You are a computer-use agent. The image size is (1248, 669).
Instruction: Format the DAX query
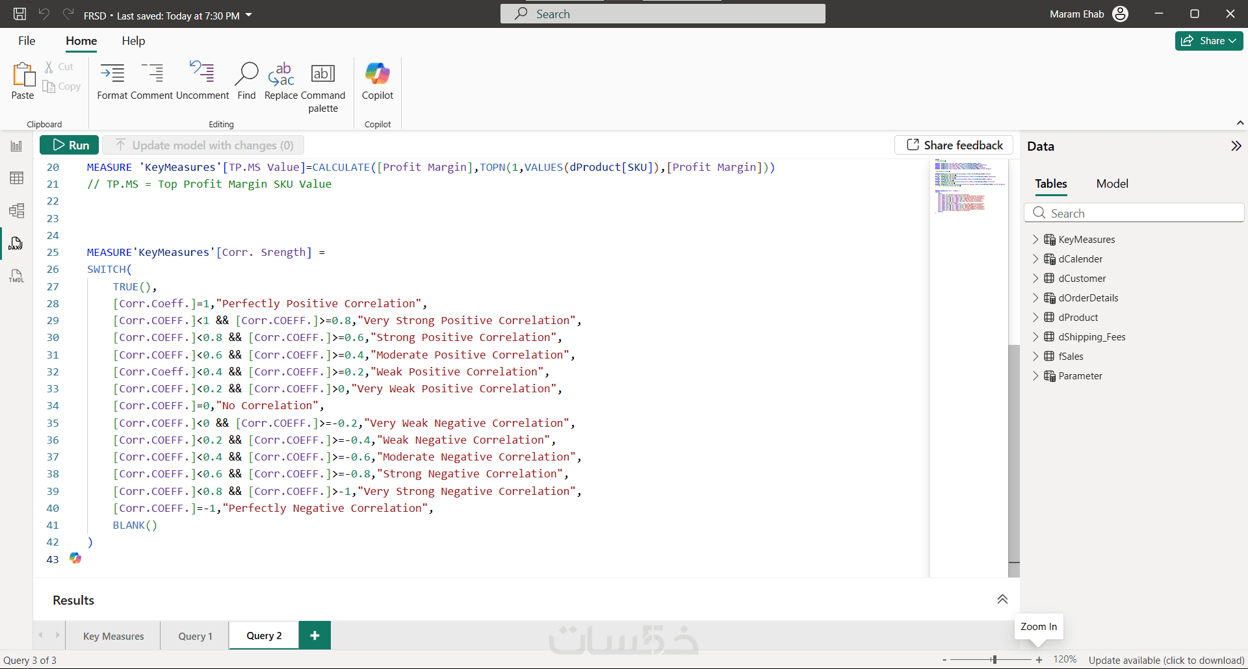[x=112, y=81]
